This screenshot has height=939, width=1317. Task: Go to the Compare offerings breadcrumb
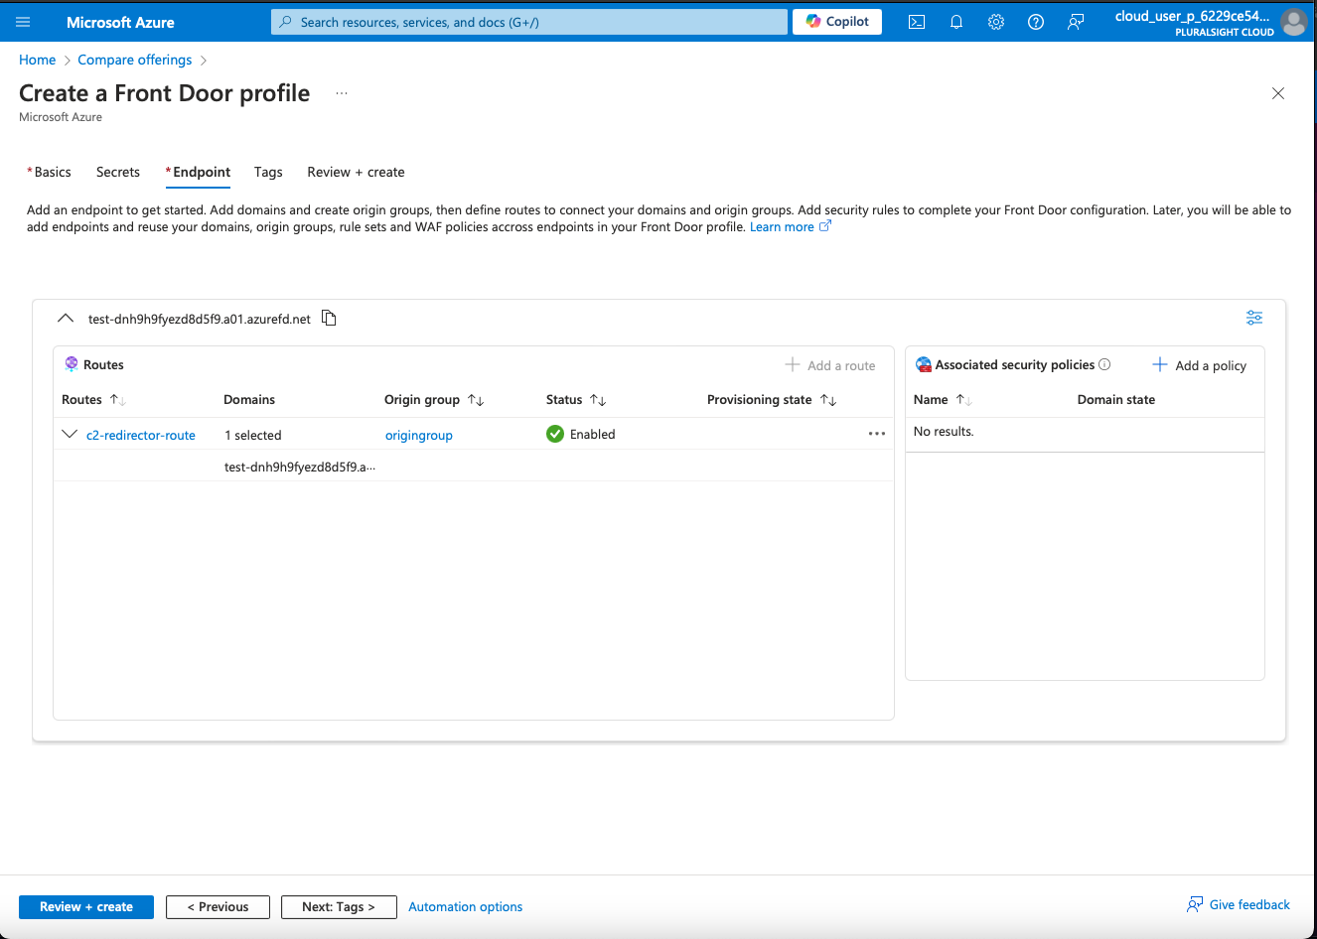coord(135,60)
